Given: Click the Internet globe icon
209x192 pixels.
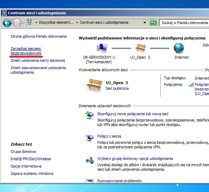Looking at the screenshot, I should [179, 48].
